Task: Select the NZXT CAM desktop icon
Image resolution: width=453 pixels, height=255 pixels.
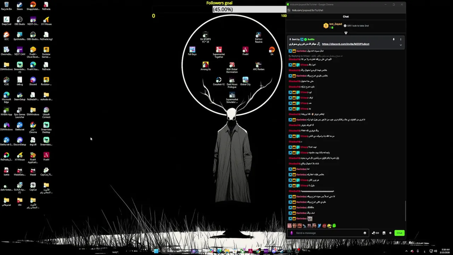Action: (x=20, y=51)
